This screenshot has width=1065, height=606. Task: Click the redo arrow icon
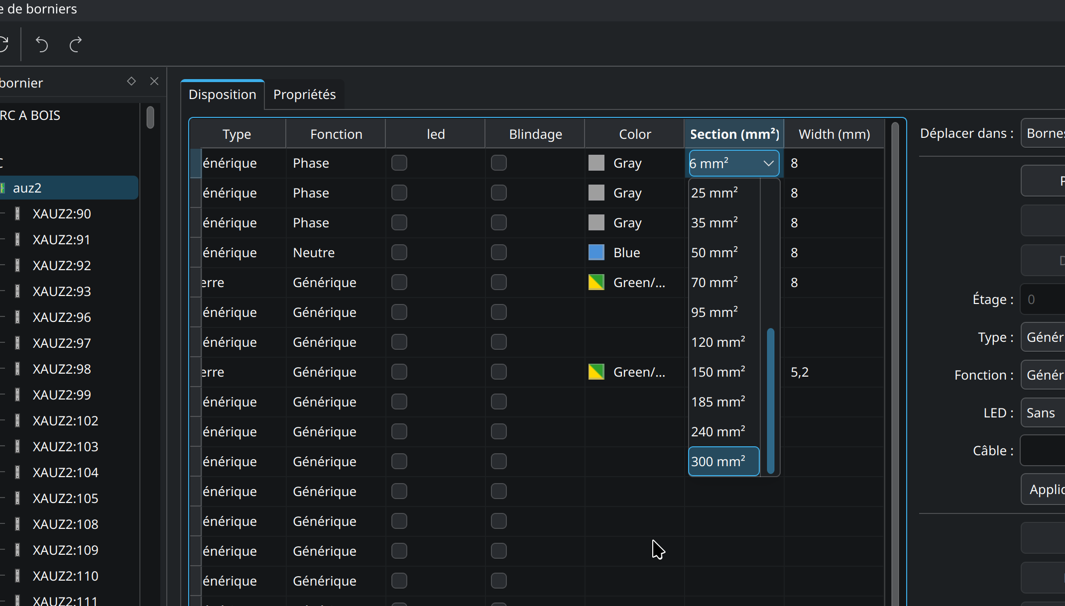click(x=76, y=45)
